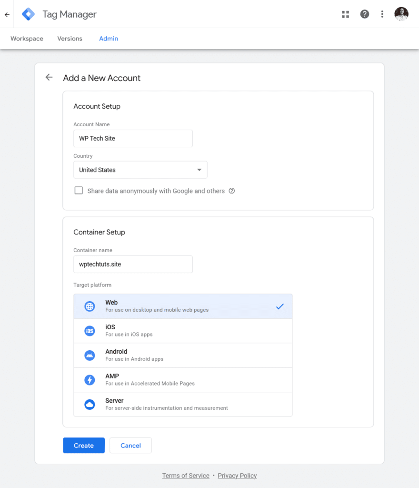Click the Android robot platform icon
The image size is (419, 488).
pyautogui.click(x=90, y=356)
